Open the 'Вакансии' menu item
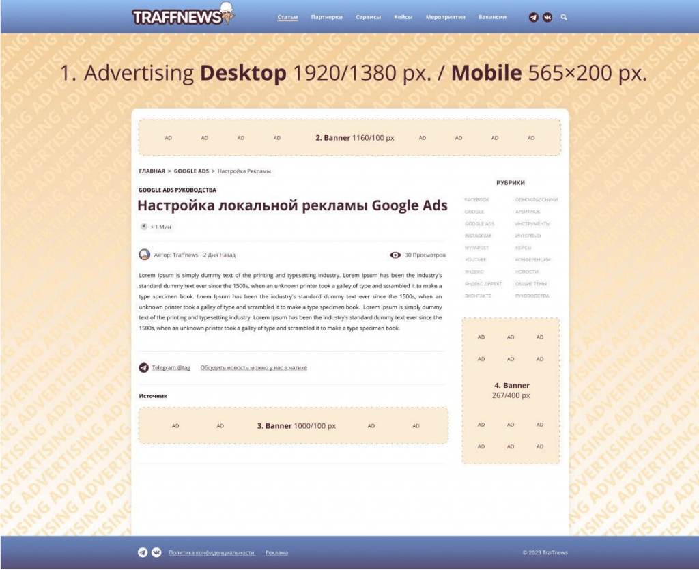 tap(492, 17)
